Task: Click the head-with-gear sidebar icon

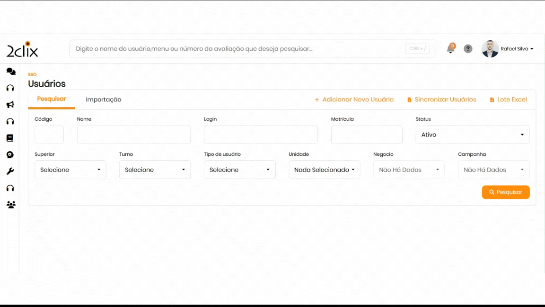Action: 10,155
